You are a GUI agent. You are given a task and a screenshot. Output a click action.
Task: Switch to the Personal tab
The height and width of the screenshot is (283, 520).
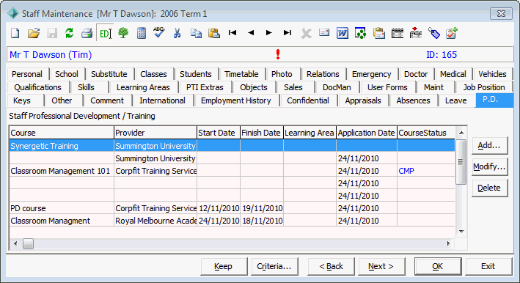pos(27,74)
